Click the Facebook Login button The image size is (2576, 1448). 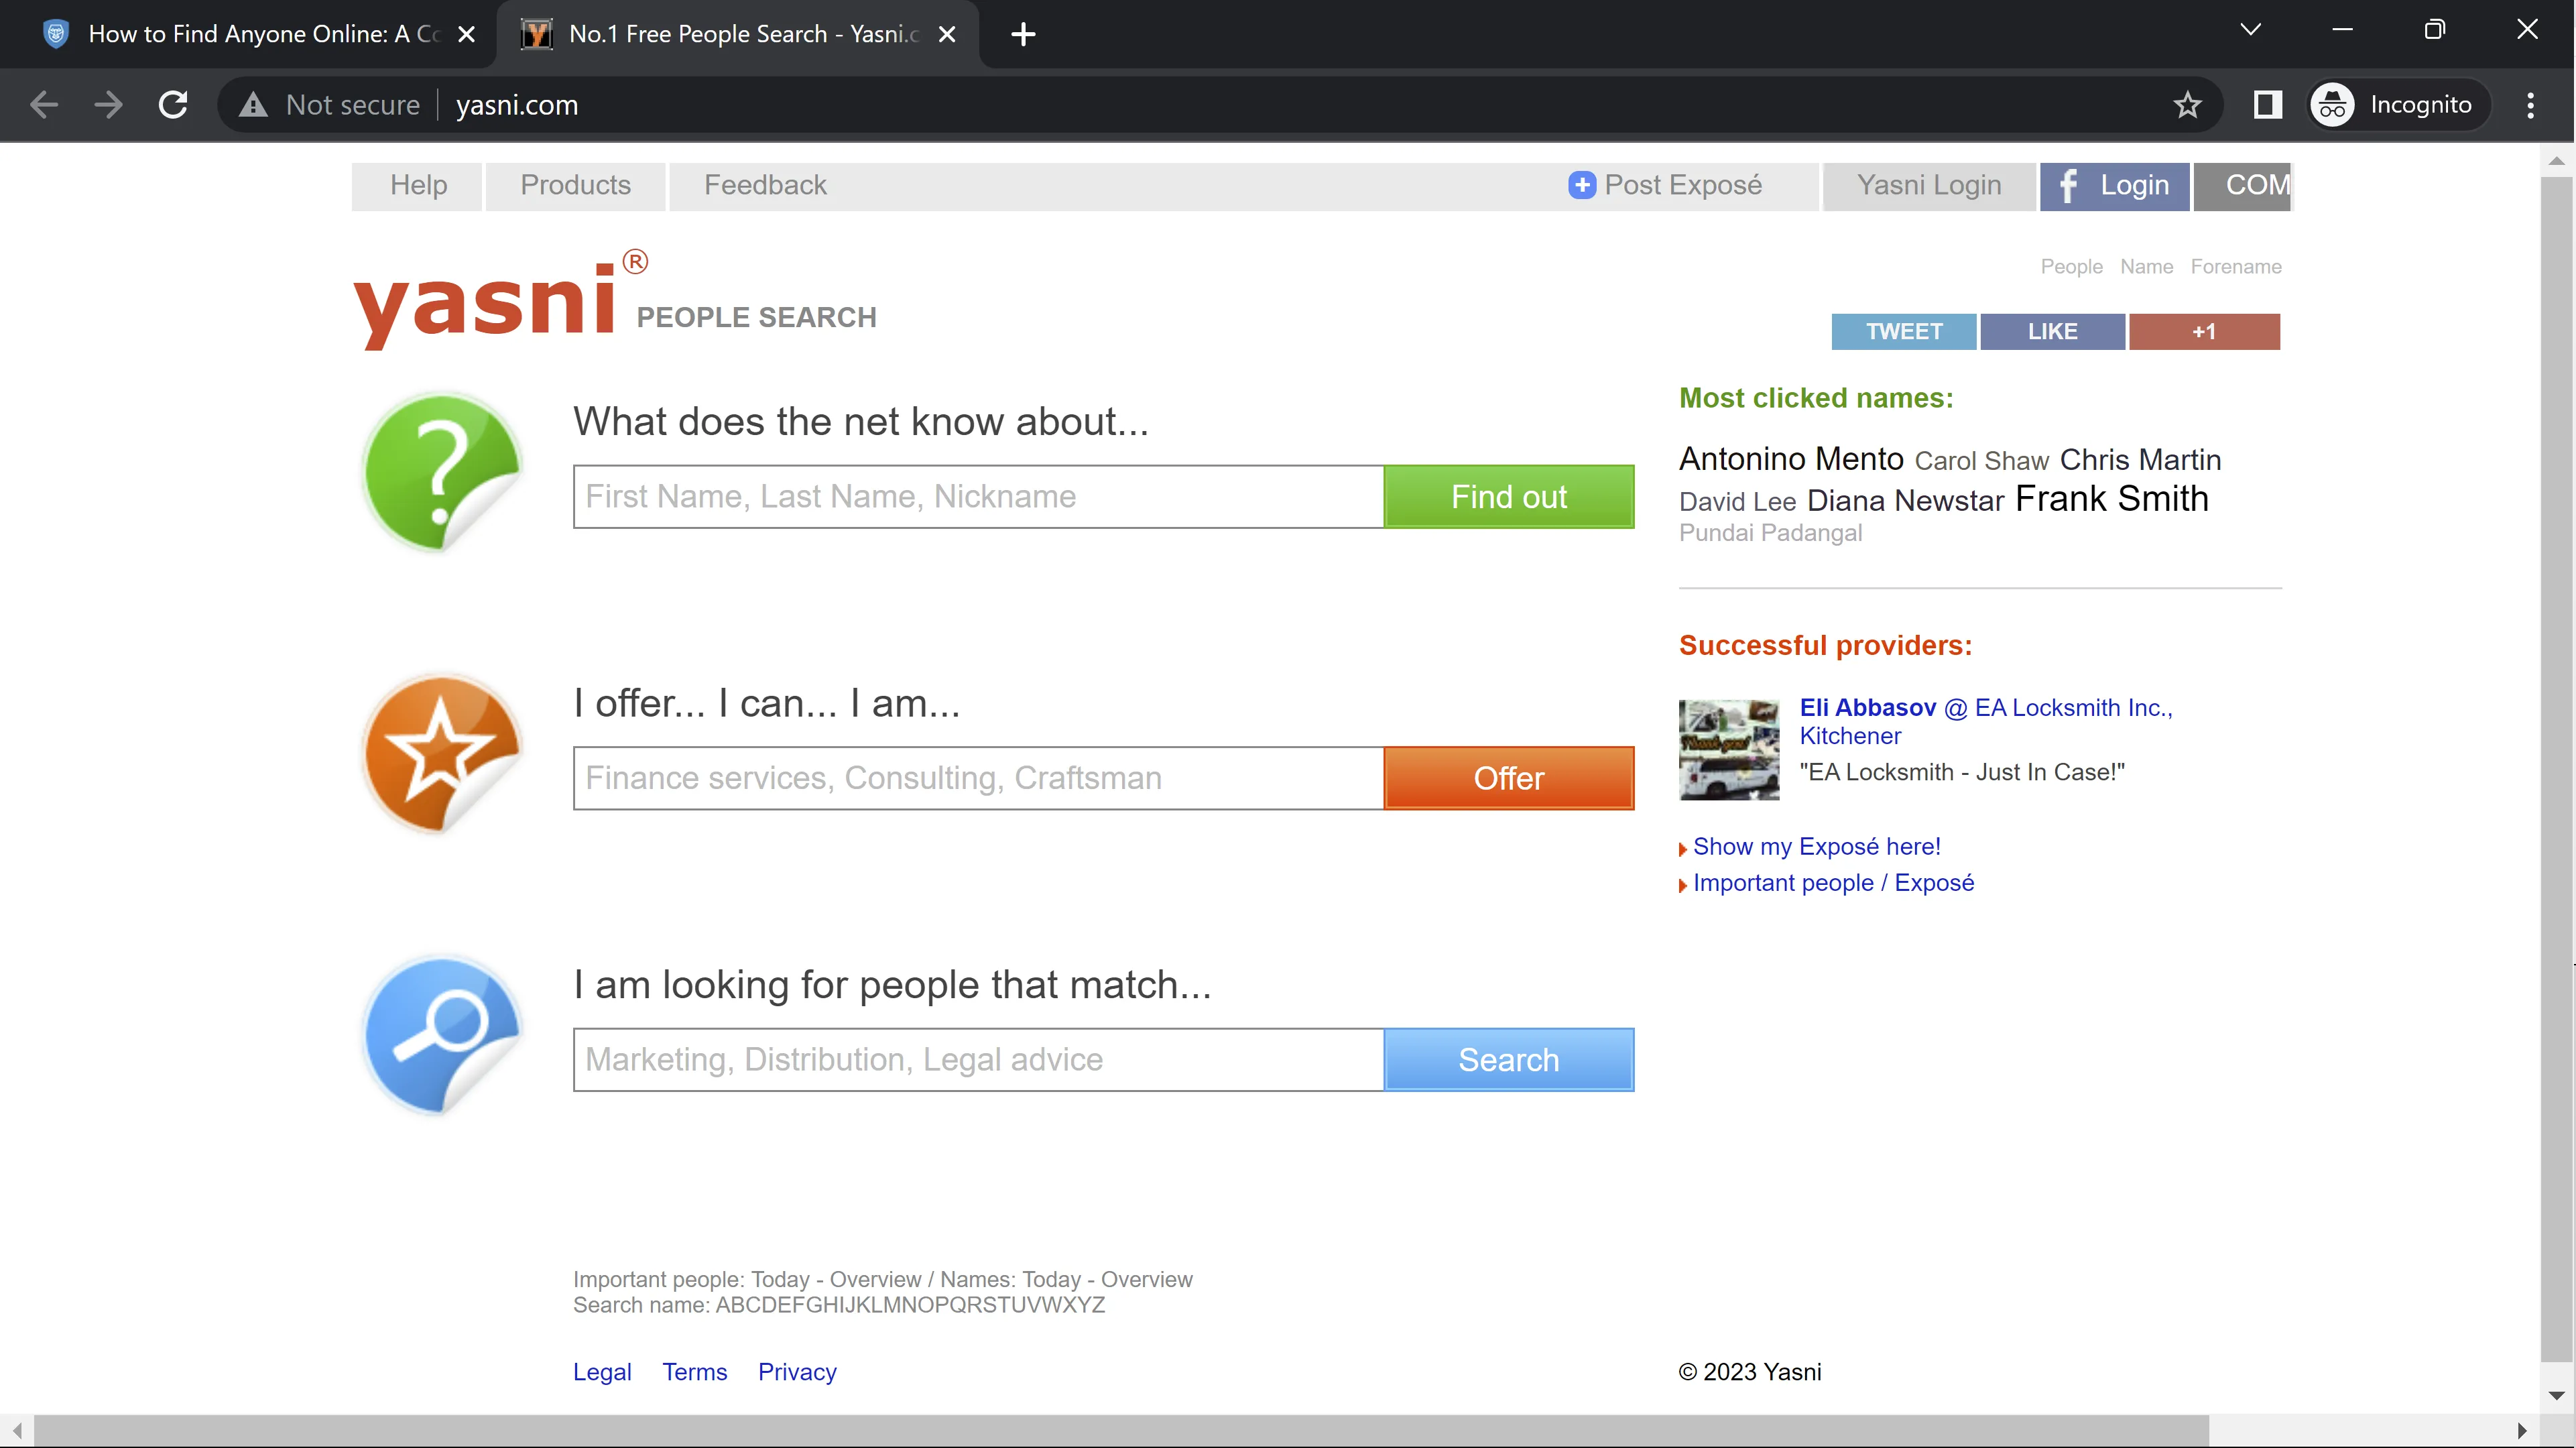(x=2114, y=186)
